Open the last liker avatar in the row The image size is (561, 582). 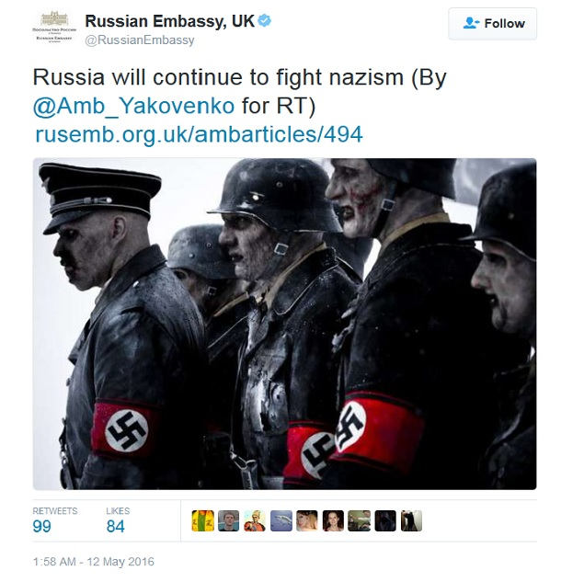411,520
